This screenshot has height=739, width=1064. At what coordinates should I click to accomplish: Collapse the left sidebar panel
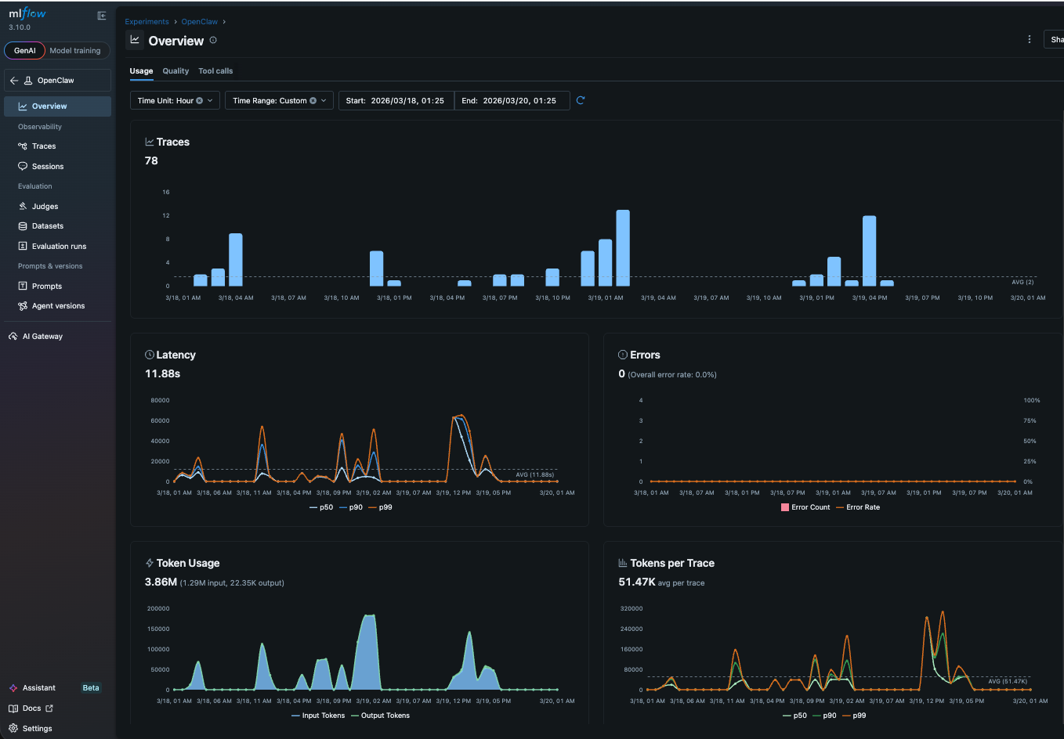[x=101, y=14]
